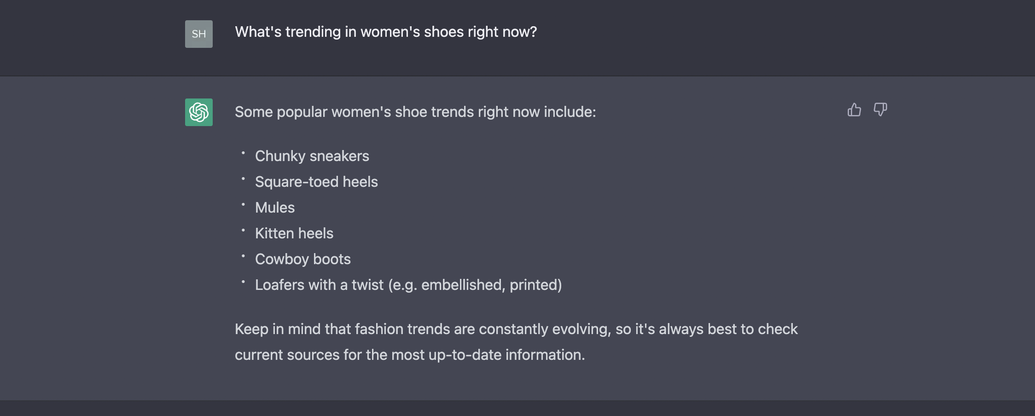The image size is (1035, 416).
Task: Select the "Chunky sneakers" list item
Action: [312, 156]
